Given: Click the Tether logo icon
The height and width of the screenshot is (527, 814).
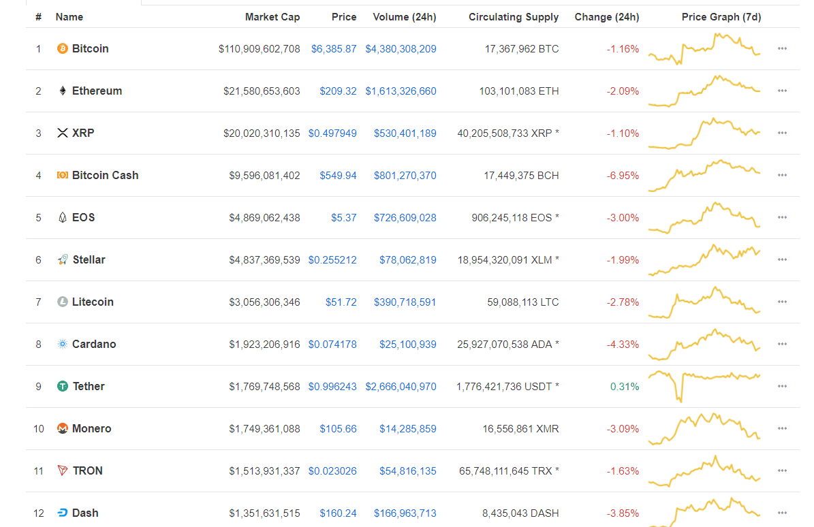Looking at the screenshot, I should [62, 387].
